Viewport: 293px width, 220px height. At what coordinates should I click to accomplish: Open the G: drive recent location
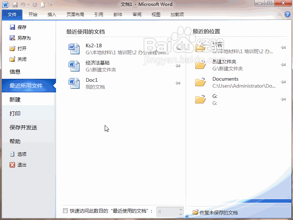[x=215, y=96]
